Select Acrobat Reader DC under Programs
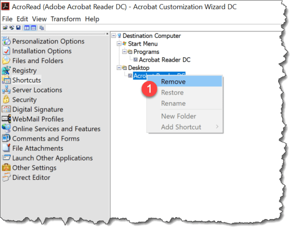Viewport: 298px width, 237px height. 165,60
